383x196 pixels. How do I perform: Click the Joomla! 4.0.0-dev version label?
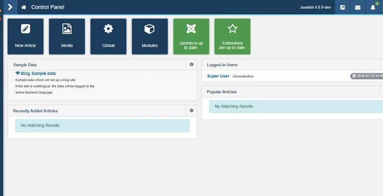point(316,7)
